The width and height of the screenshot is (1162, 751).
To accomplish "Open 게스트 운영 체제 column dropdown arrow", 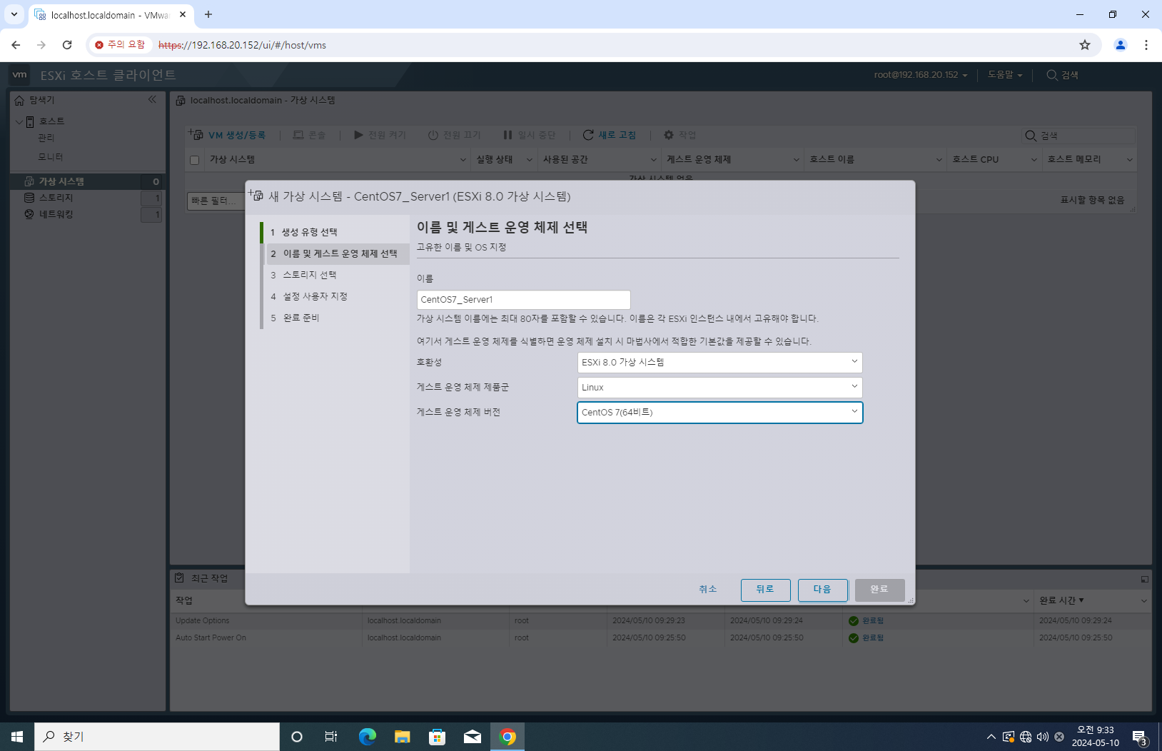I will coord(796,160).
